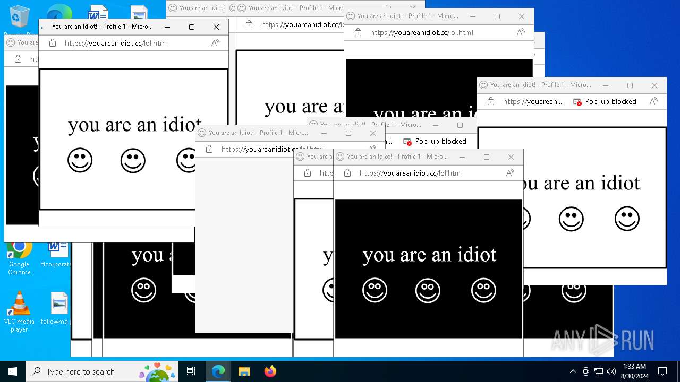Screen dimensions: 680x382
Task: Click the truncated URL in the top-center white window
Action: [x=303, y=24]
